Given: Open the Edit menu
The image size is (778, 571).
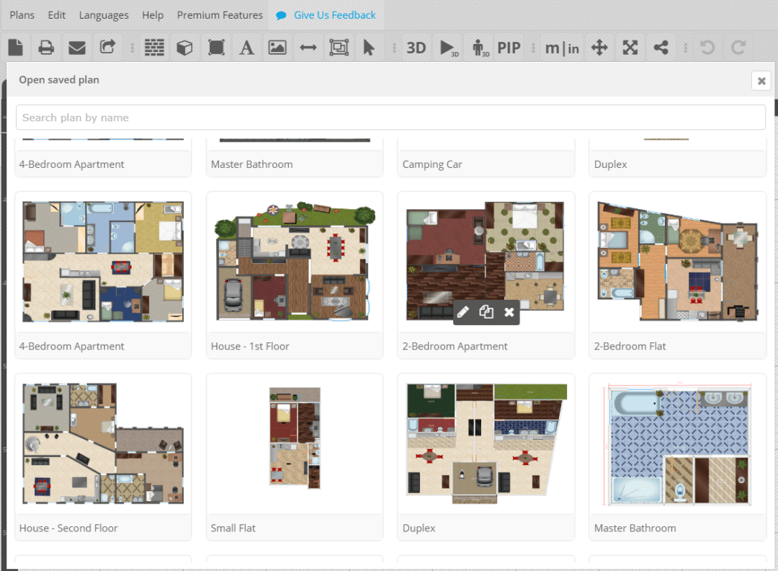Looking at the screenshot, I should coord(57,15).
